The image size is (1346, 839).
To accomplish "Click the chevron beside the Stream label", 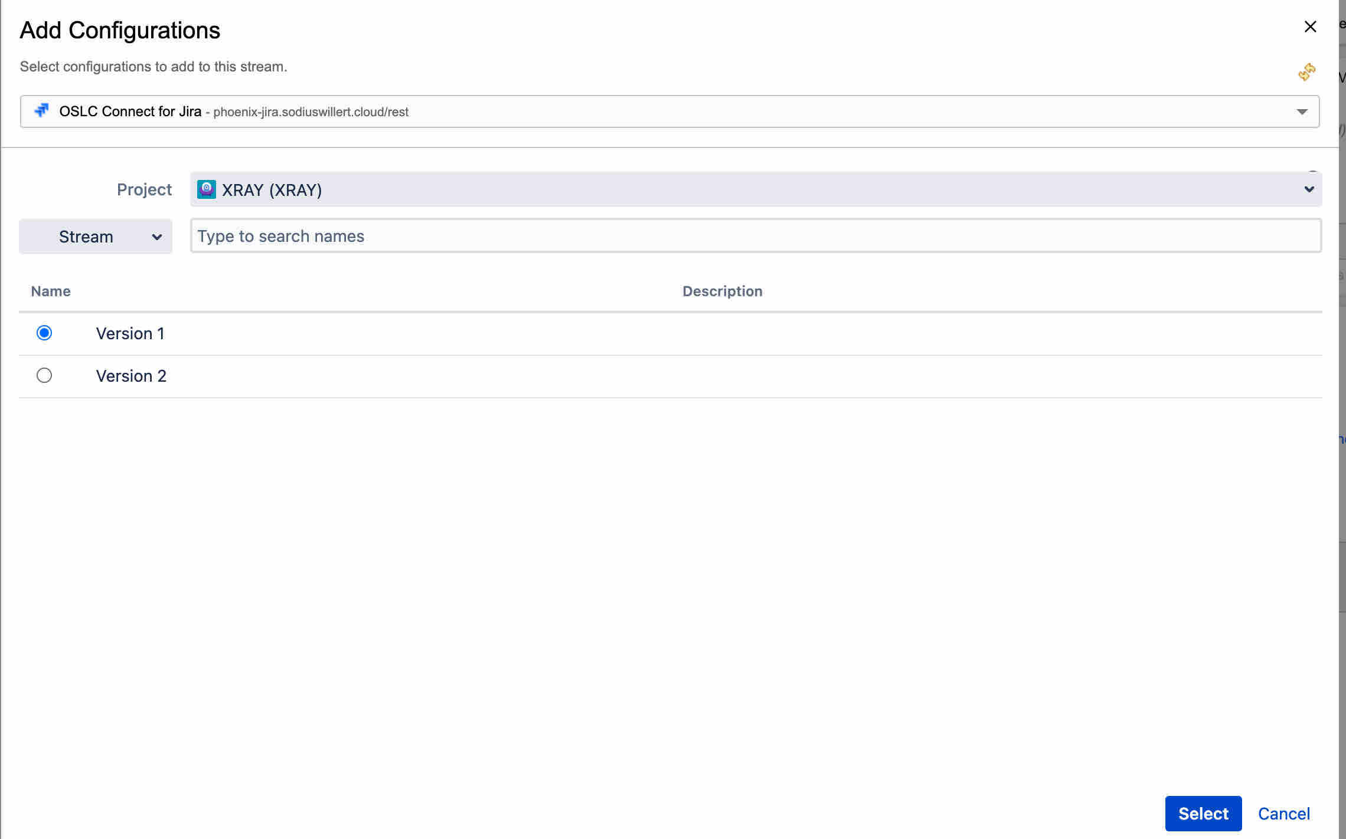I will pyautogui.click(x=157, y=237).
